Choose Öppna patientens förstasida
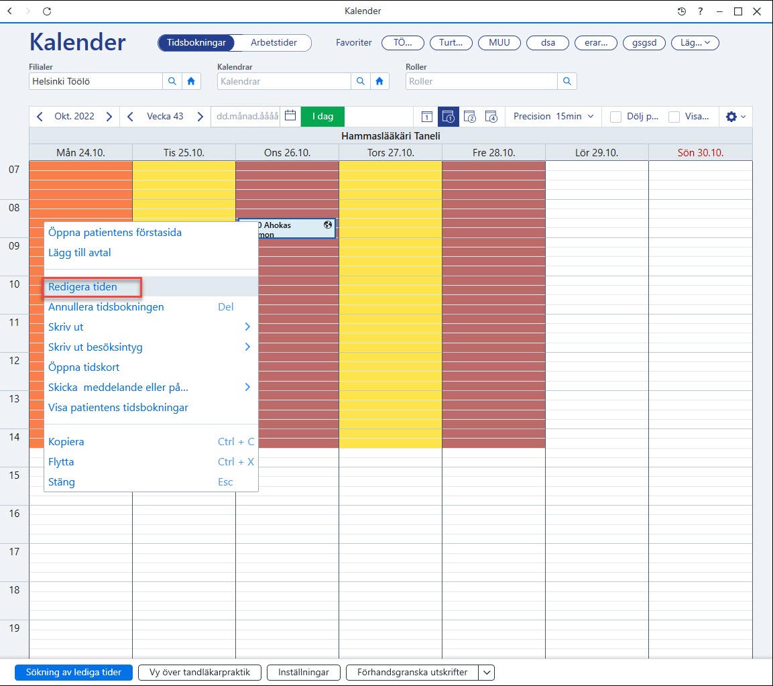 pyautogui.click(x=151, y=232)
